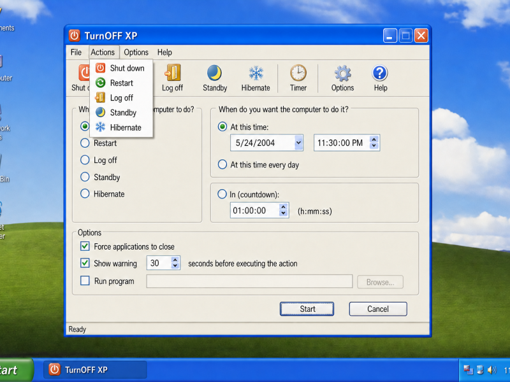Choose Log off in Actions menu
510x382 pixels.
click(121, 98)
